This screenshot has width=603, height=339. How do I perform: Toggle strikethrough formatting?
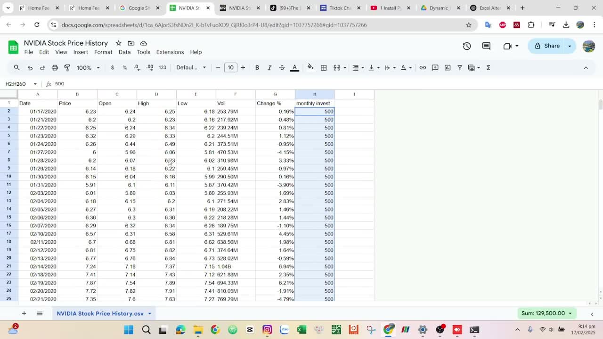pos(282,68)
